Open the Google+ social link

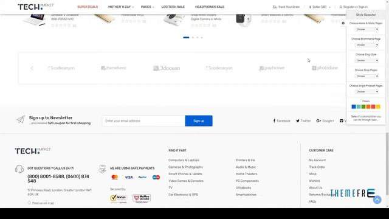tap(325, 120)
